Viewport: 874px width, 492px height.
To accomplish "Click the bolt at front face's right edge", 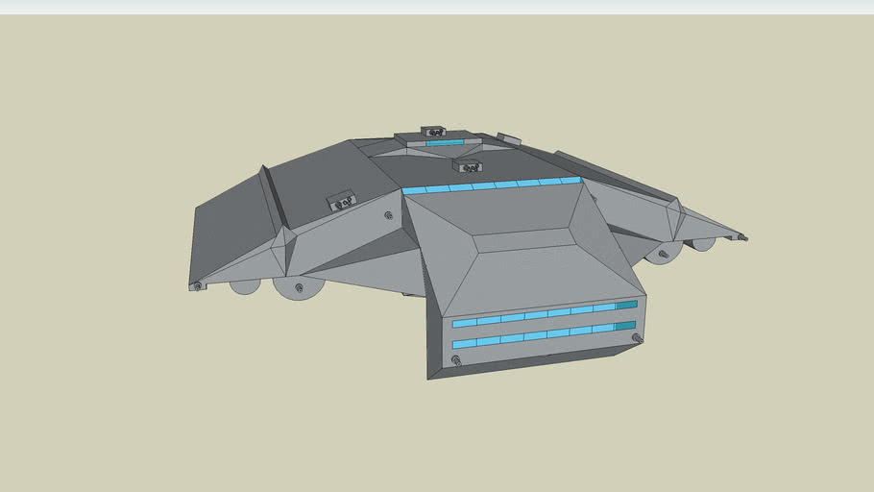I will coord(636,338).
